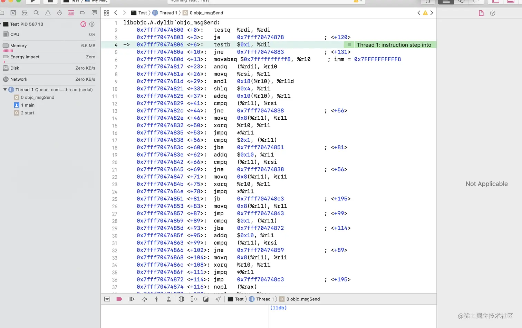Click the related items grid icon
This screenshot has height=328, width=522.
point(107,13)
